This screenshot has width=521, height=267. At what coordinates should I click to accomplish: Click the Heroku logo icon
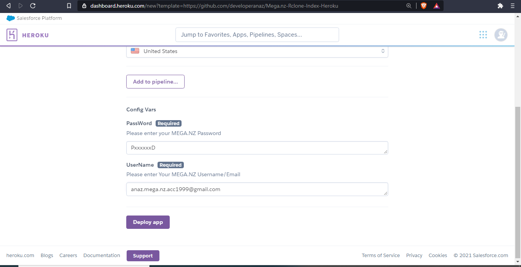pos(12,35)
